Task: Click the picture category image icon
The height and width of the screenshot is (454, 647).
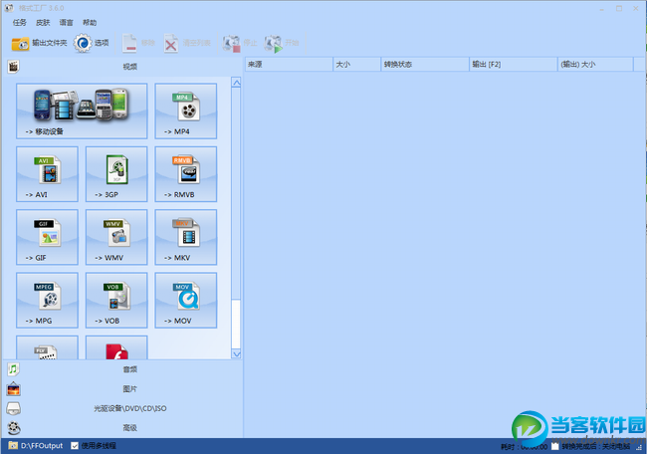Action: (x=13, y=389)
